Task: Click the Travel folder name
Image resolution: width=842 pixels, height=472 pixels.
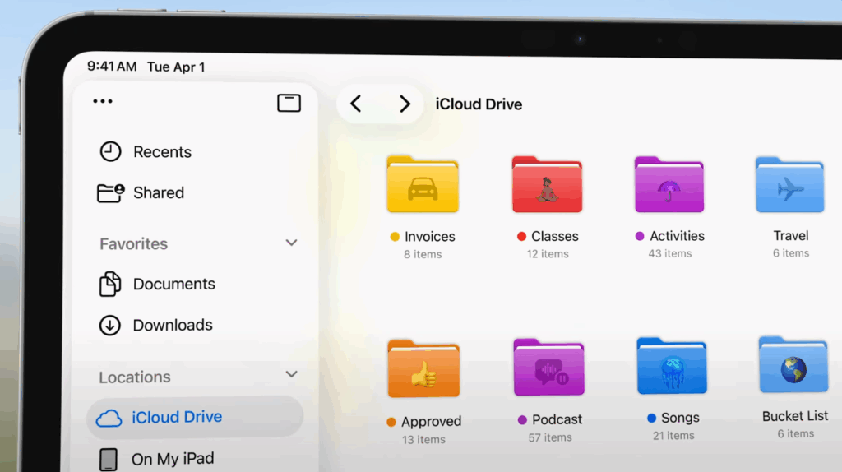Action: coord(790,236)
